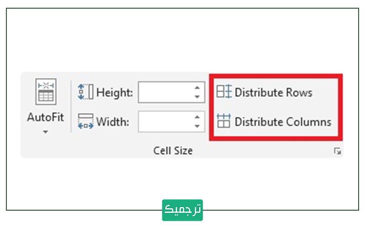
Task: Decrease Width with the down arrow
Action: pos(197,126)
